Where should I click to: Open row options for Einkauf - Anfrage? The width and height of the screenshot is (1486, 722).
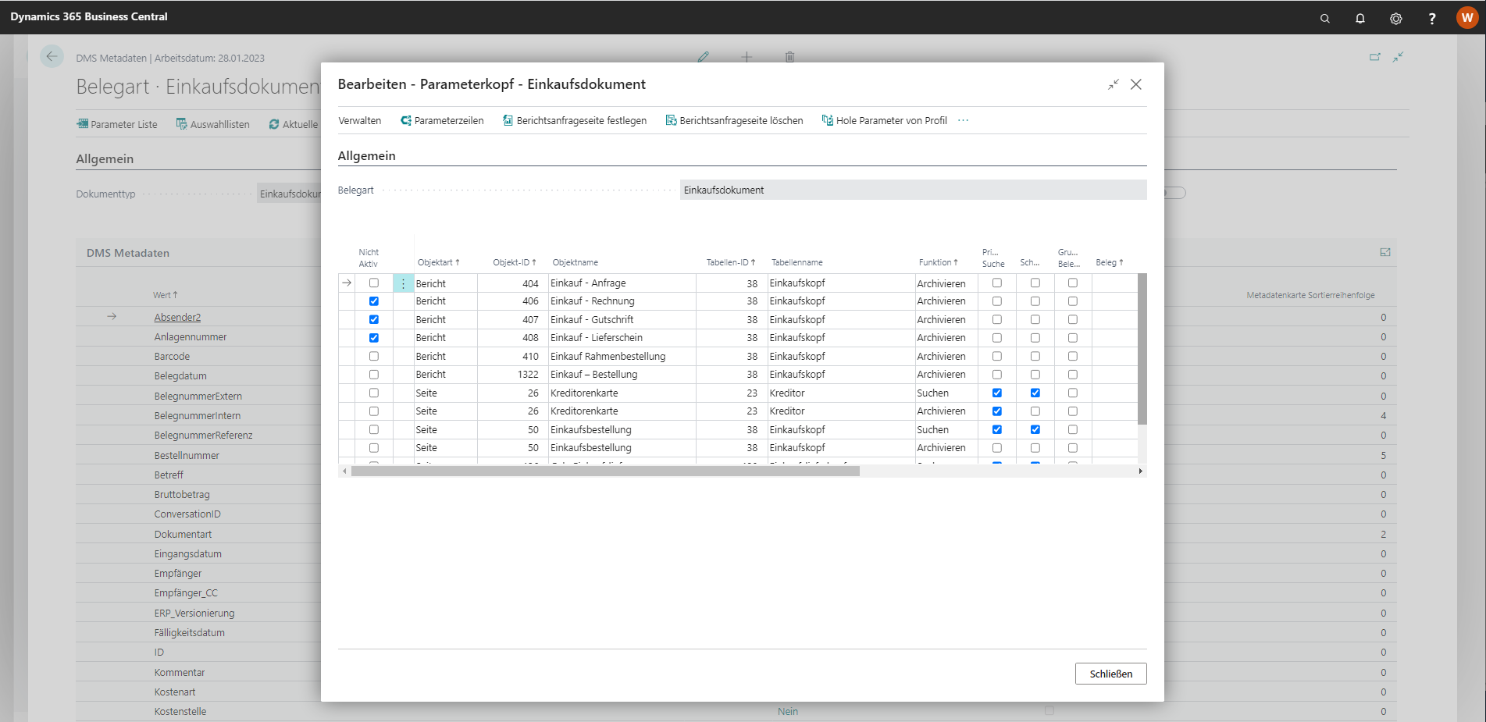pos(403,283)
